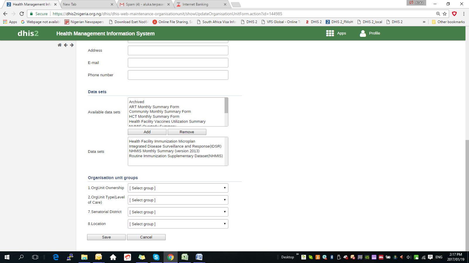Bookmark this page with the star icon
The width and height of the screenshot is (469, 263).
[x=445, y=14]
